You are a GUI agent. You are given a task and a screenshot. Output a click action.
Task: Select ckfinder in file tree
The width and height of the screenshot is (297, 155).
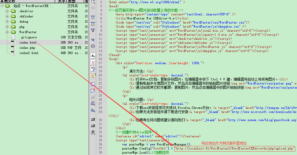[x=26, y=16]
